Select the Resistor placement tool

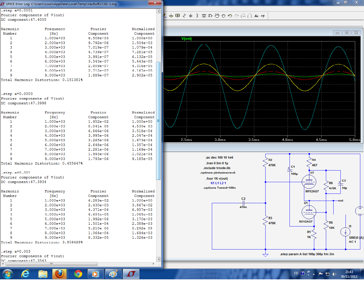click(184, 16)
